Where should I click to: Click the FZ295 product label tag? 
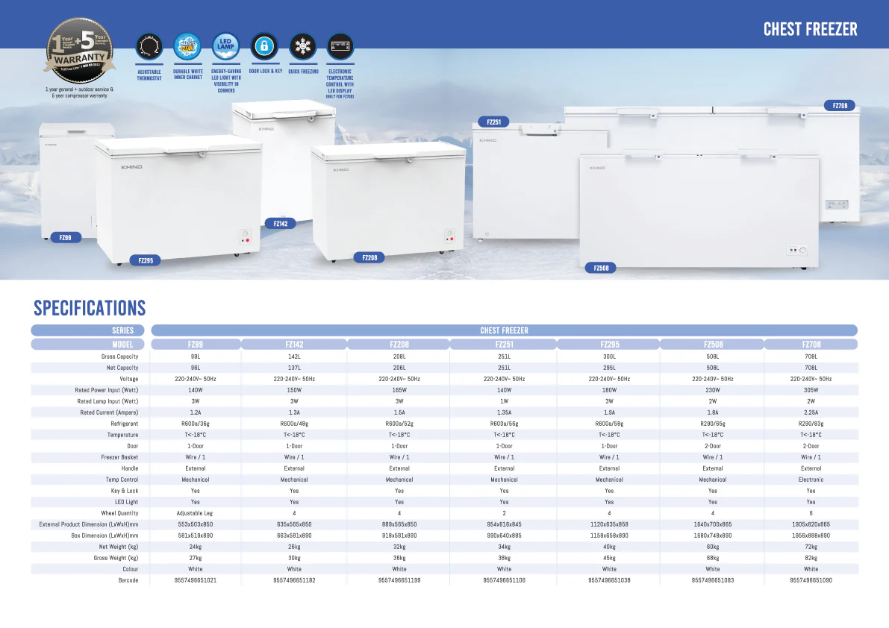click(x=146, y=260)
